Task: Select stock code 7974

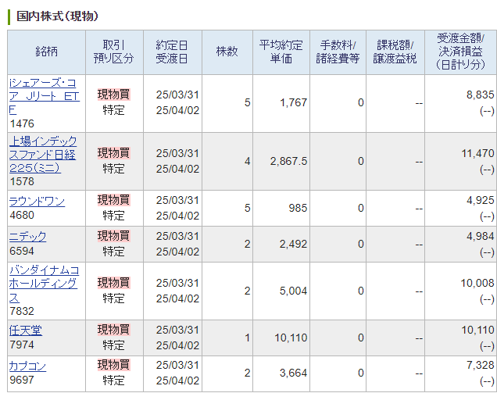Action: coord(22,345)
